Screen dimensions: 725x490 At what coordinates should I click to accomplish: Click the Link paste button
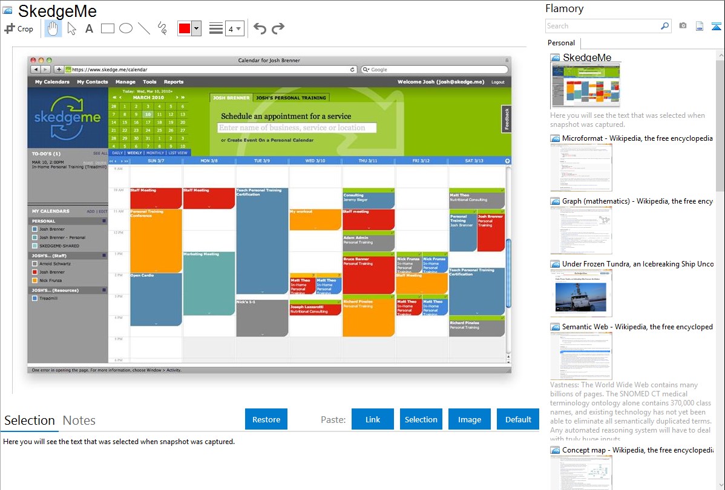click(373, 419)
